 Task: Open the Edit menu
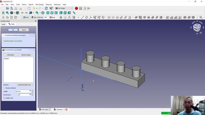(7, 4)
